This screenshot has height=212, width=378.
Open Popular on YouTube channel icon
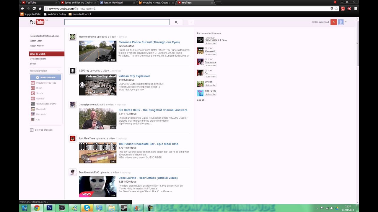pyautogui.click(x=33, y=83)
